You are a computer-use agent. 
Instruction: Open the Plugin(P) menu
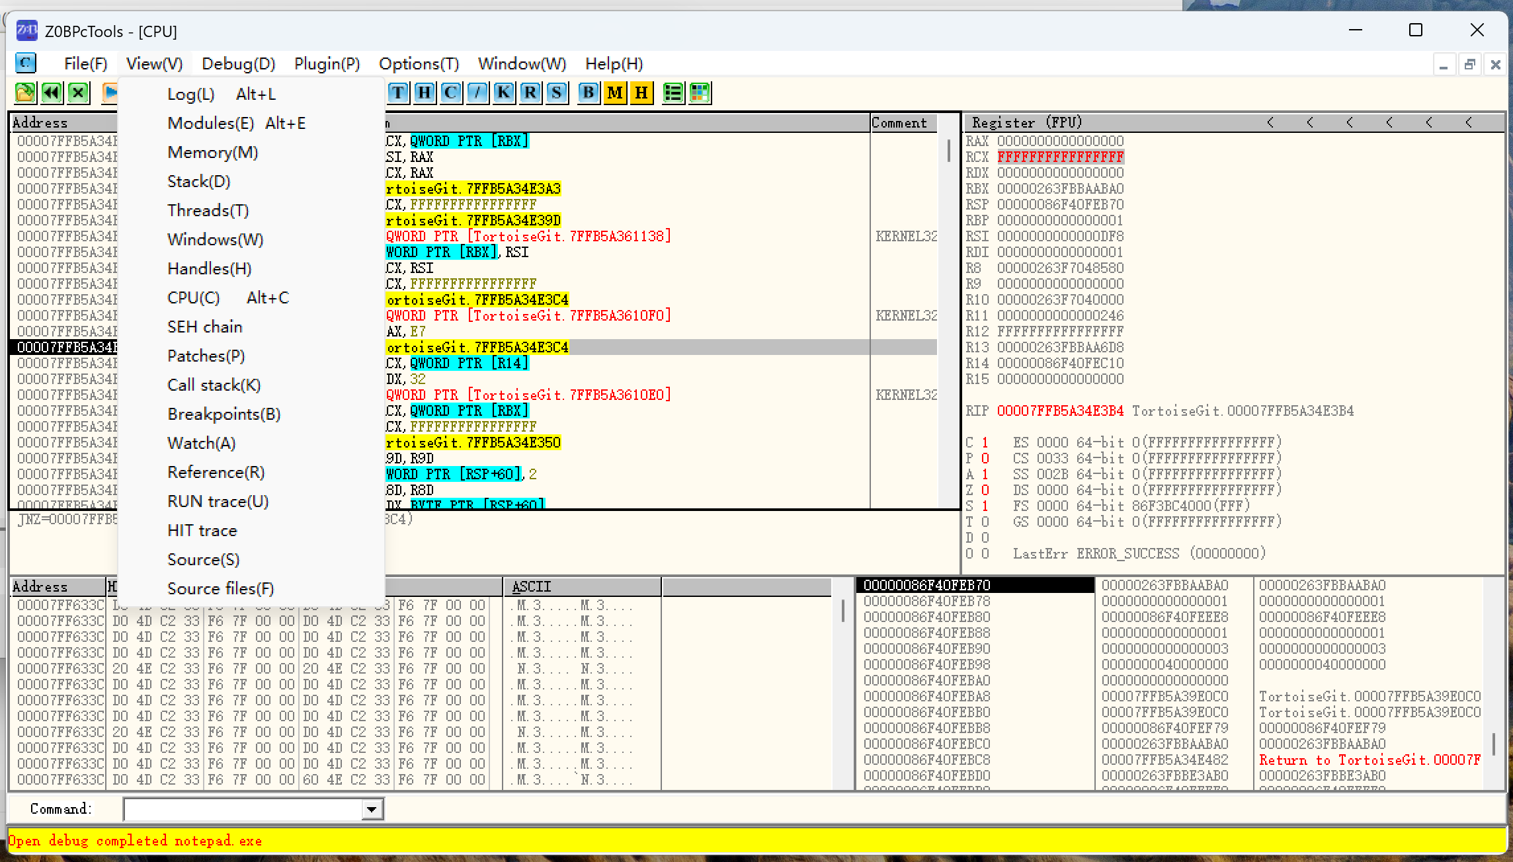(327, 63)
